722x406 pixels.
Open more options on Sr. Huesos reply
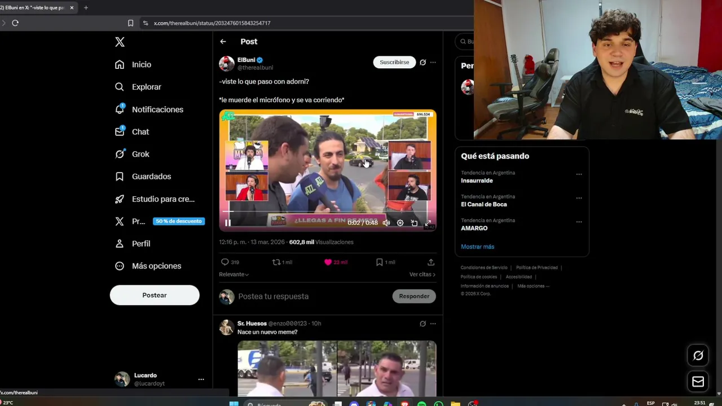click(x=433, y=324)
